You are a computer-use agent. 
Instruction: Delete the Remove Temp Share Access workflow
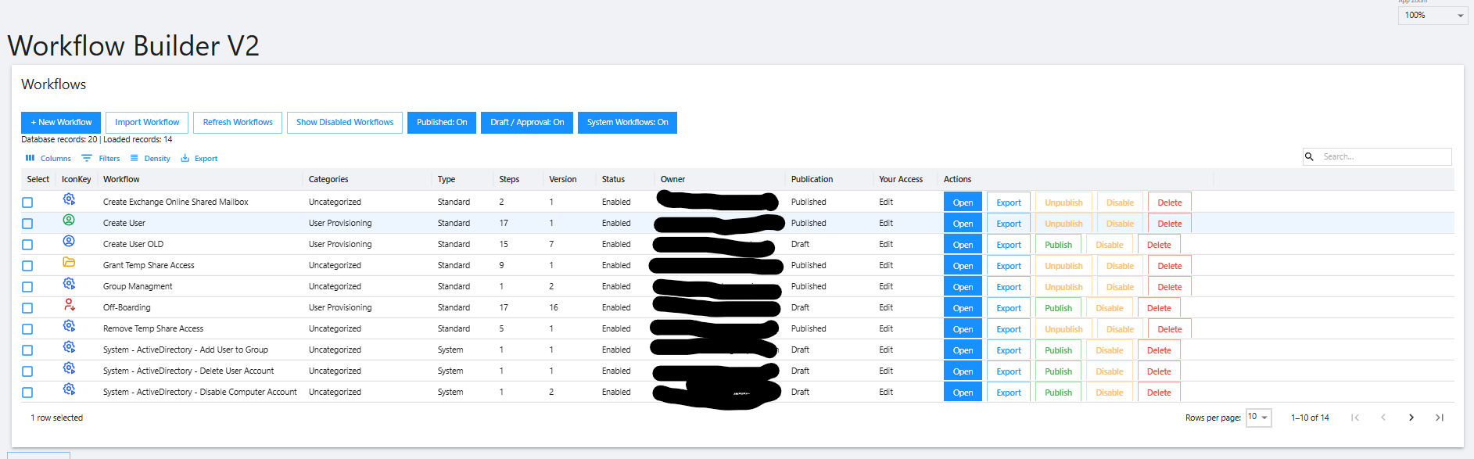click(1170, 329)
